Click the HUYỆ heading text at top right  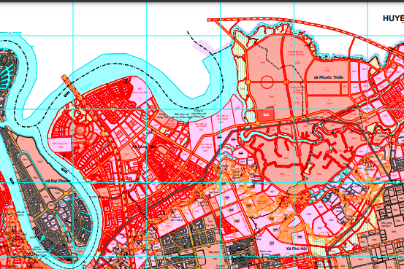[393, 18]
